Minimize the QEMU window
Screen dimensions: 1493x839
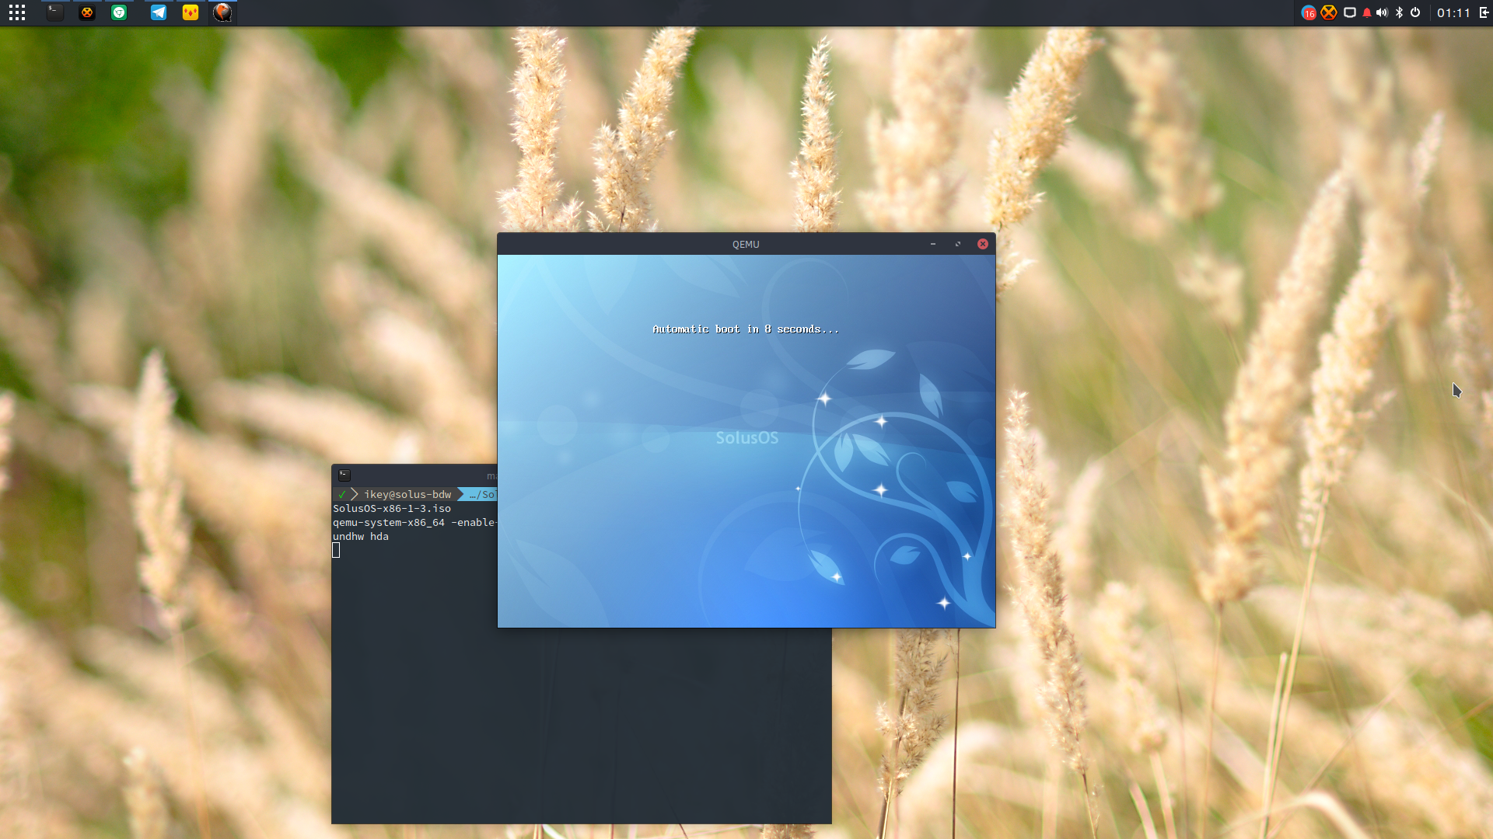pos(933,244)
